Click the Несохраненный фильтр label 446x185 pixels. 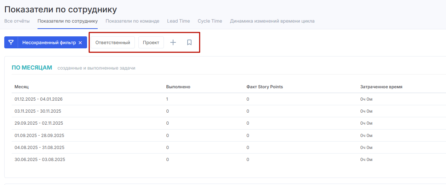(x=49, y=42)
